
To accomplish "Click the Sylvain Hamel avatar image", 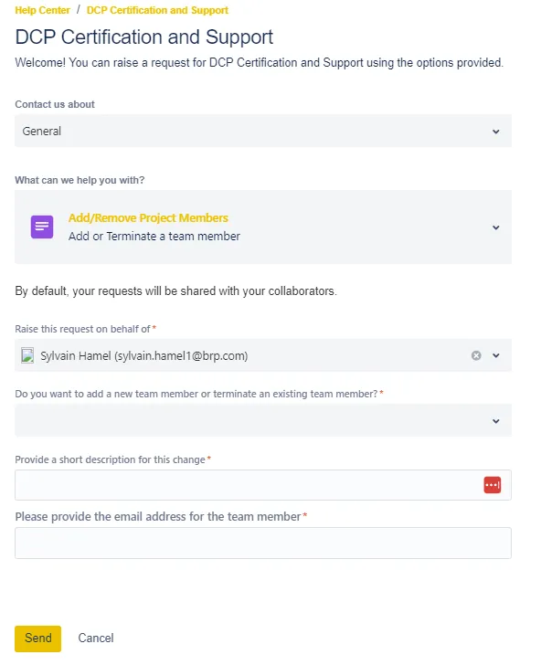I will [x=27, y=355].
